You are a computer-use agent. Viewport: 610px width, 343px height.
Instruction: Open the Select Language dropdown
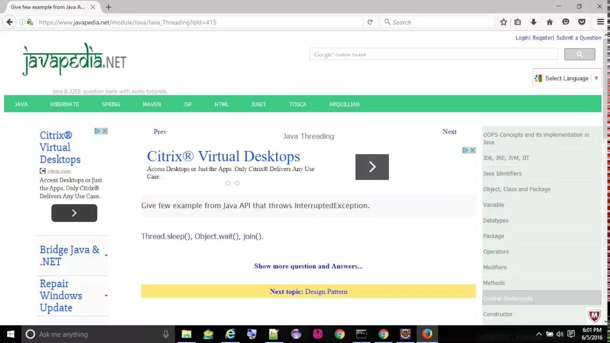tap(567, 78)
